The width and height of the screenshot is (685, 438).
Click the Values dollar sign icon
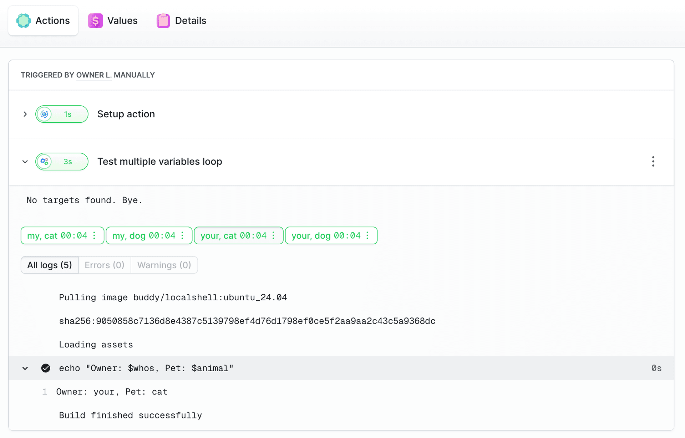95,21
